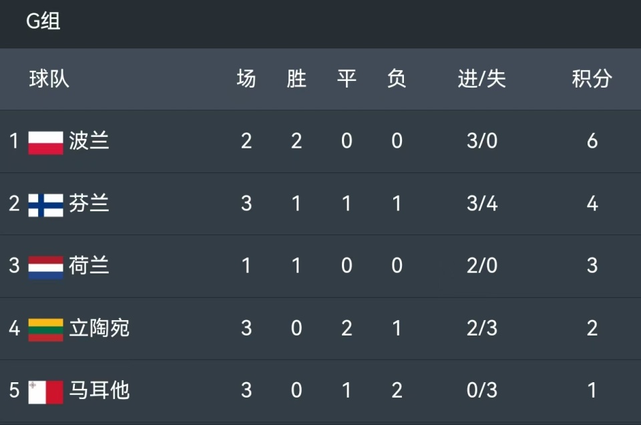Click the 球队 column header

pyautogui.click(x=49, y=79)
